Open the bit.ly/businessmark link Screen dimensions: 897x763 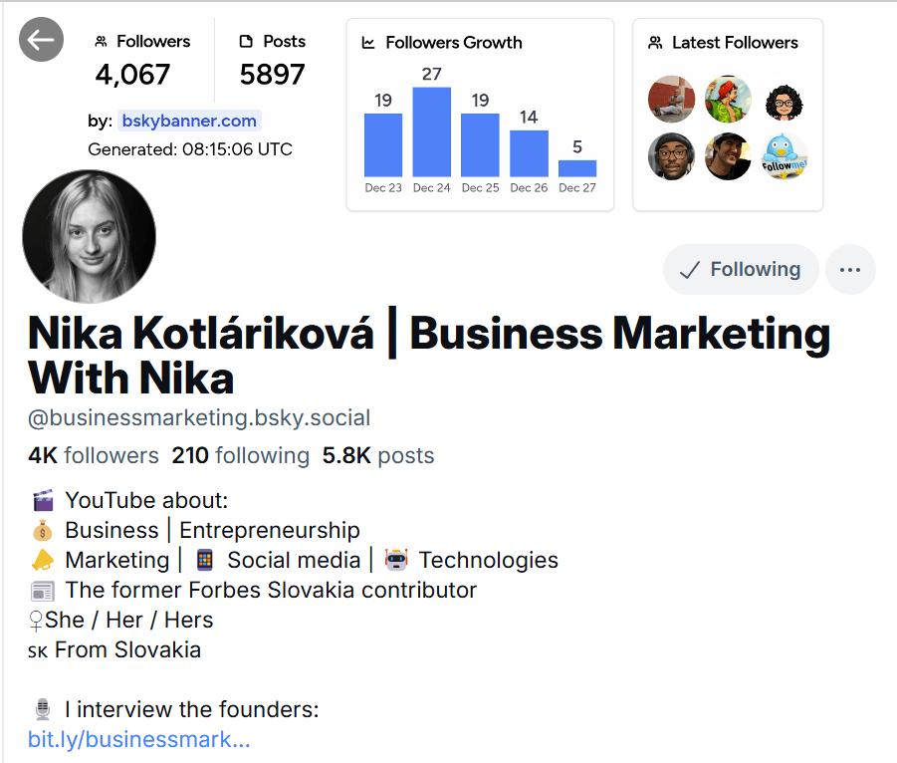point(138,740)
